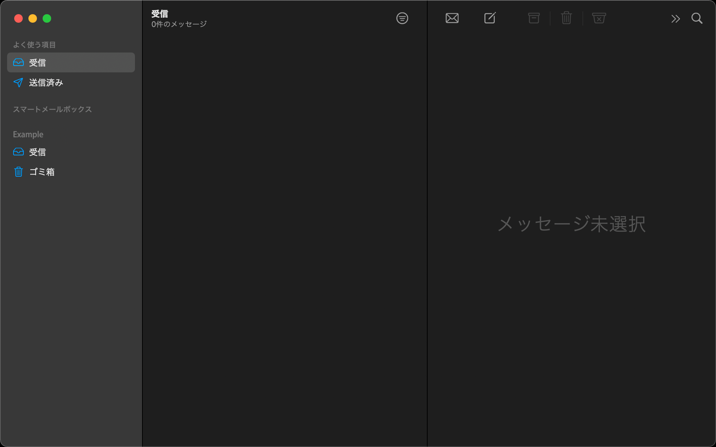Click the paper plane sent icon
The width and height of the screenshot is (716, 447).
point(18,83)
